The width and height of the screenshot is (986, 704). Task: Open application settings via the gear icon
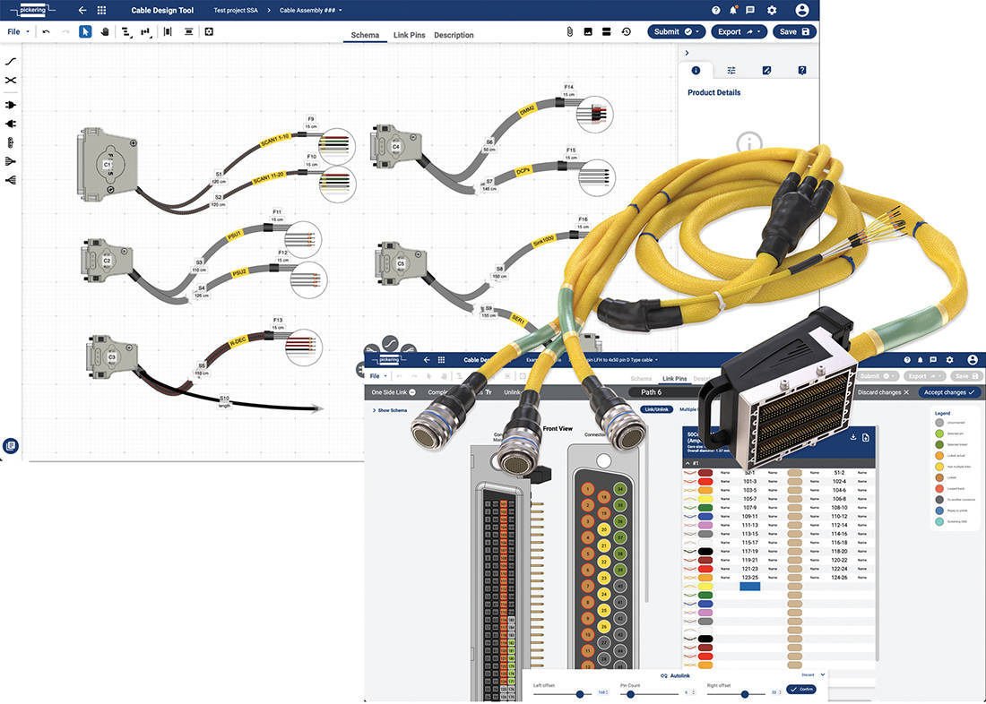click(772, 10)
